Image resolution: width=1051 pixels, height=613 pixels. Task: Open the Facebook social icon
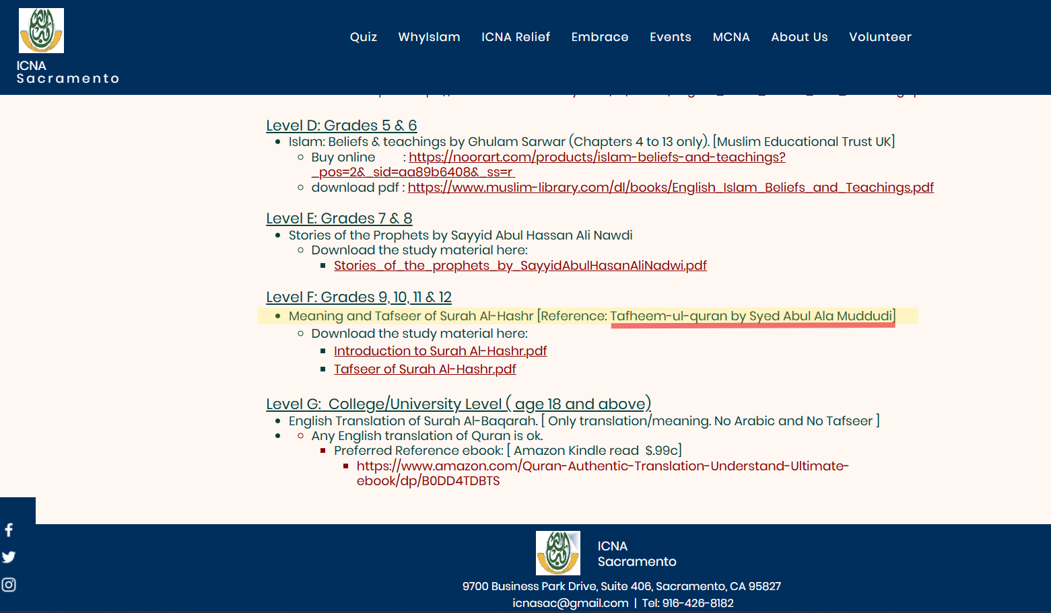(9, 530)
